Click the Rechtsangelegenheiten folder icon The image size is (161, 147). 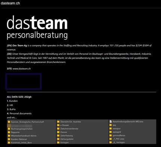coord(9,129)
